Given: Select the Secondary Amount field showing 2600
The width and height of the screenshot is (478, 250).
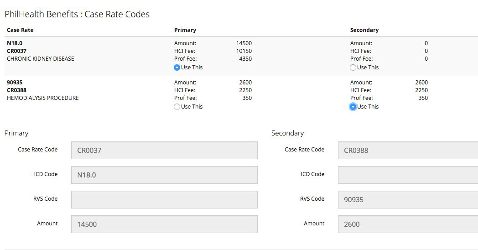Looking at the screenshot, I should (x=407, y=224).
